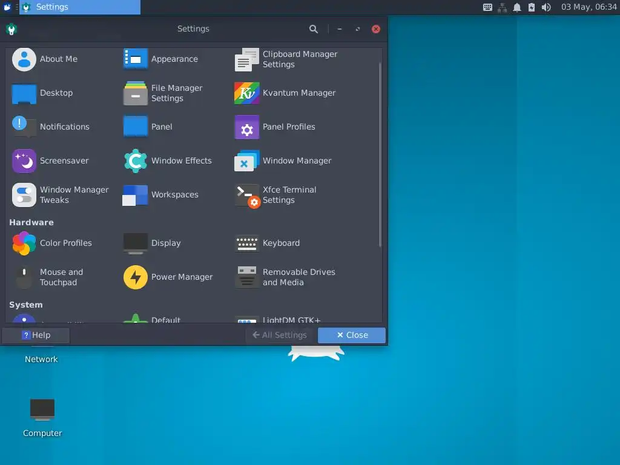The width and height of the screenshot is (620, 465).
Task: Open Window Manager settings
Action: (x=283, y=161)
